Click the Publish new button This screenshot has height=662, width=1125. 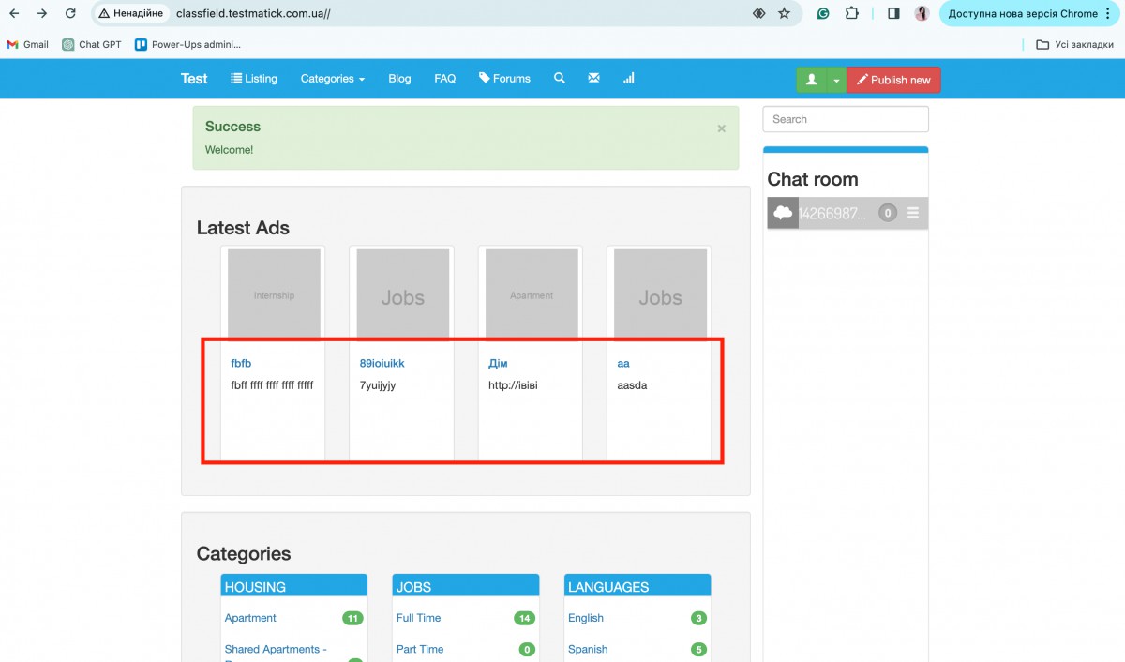coord(893,80)
